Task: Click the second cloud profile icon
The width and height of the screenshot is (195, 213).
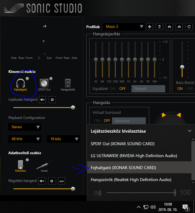Action: coord(179,27)
